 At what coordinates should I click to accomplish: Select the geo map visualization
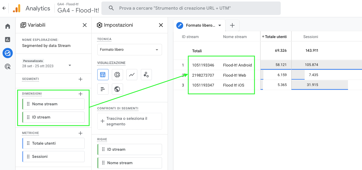(117, 89)
